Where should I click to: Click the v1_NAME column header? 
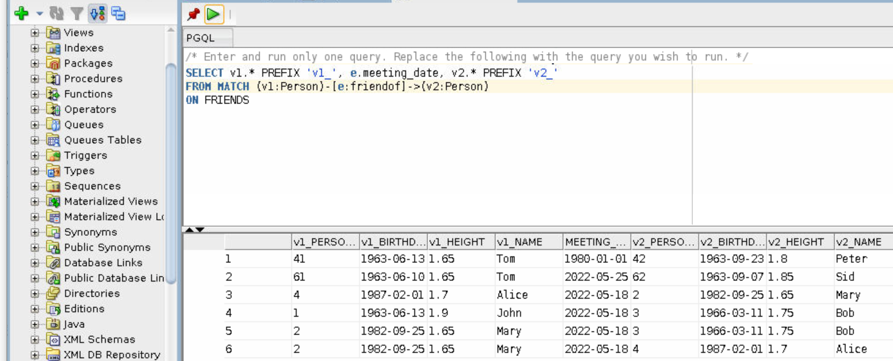pyautogui.click(x=529, y=242)
